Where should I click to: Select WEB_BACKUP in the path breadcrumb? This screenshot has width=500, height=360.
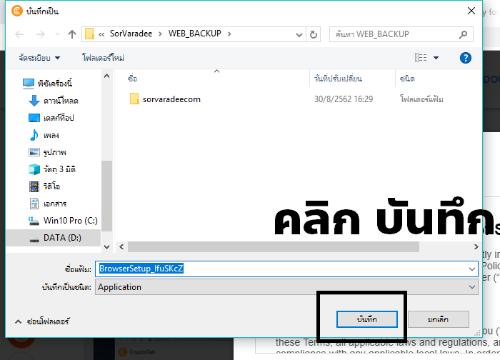point(195,34)
